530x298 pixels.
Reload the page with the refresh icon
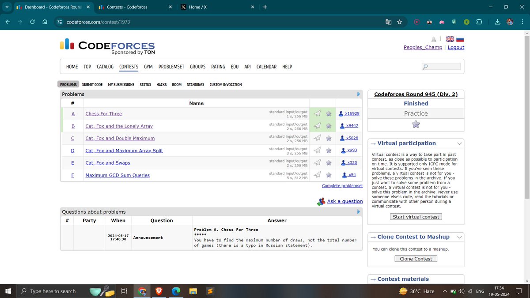click(32, 22)
